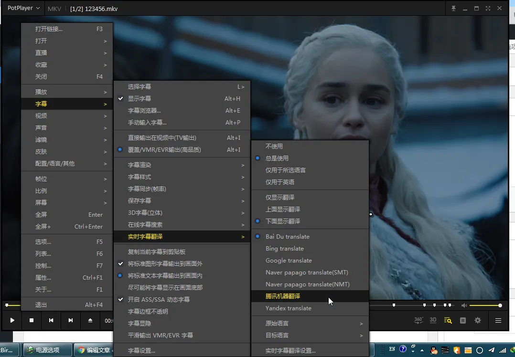The height and width of the screenshot is (357, 515).
Task: Click the white circle tray icon
Action: point(480,350)
